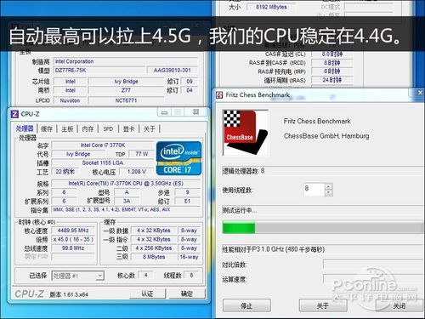
Task: Click the 使用线程数 input field showing 8
Action: click(x=314, y=190)
